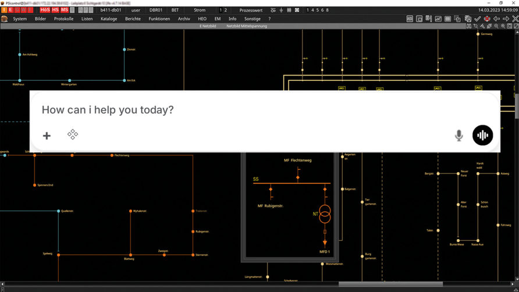Select screen number 1 next to Strom
This screenshot has height=292, width=519.
(221, 10)
